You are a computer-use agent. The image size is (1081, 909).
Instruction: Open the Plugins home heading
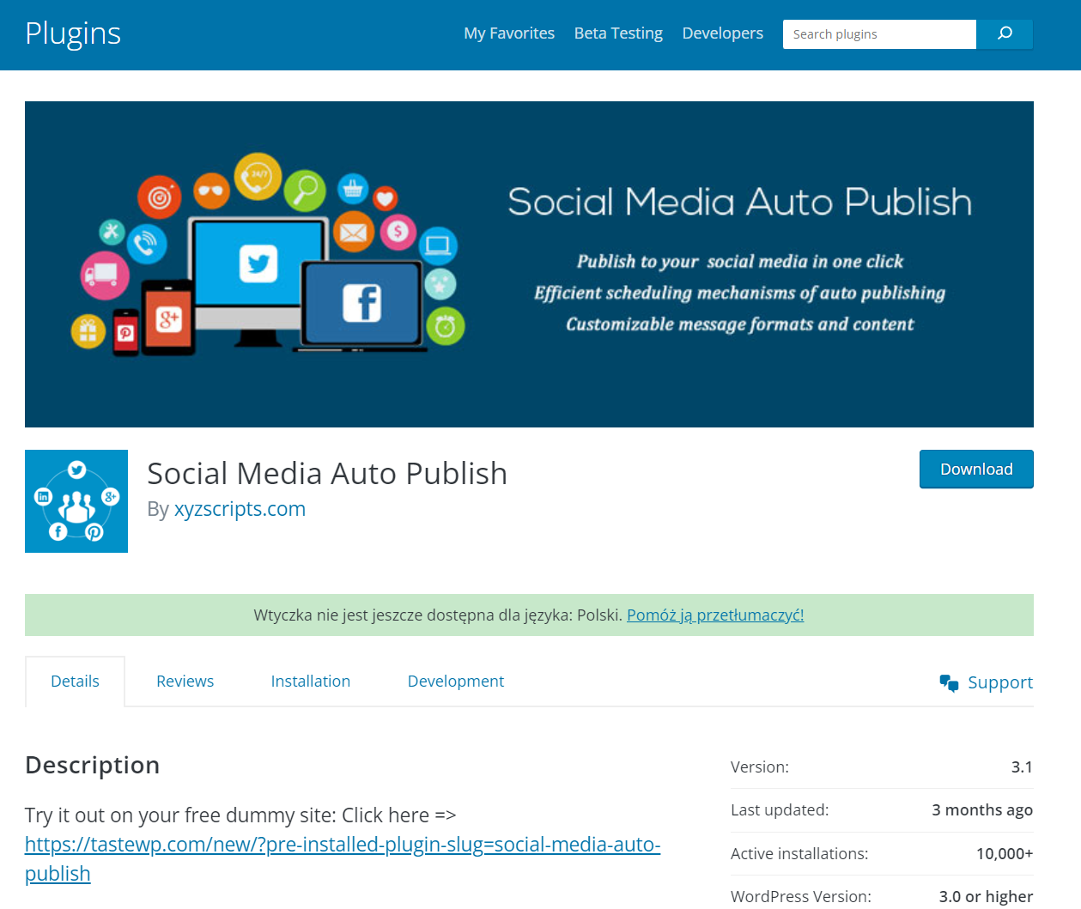(x=73, y=33)
